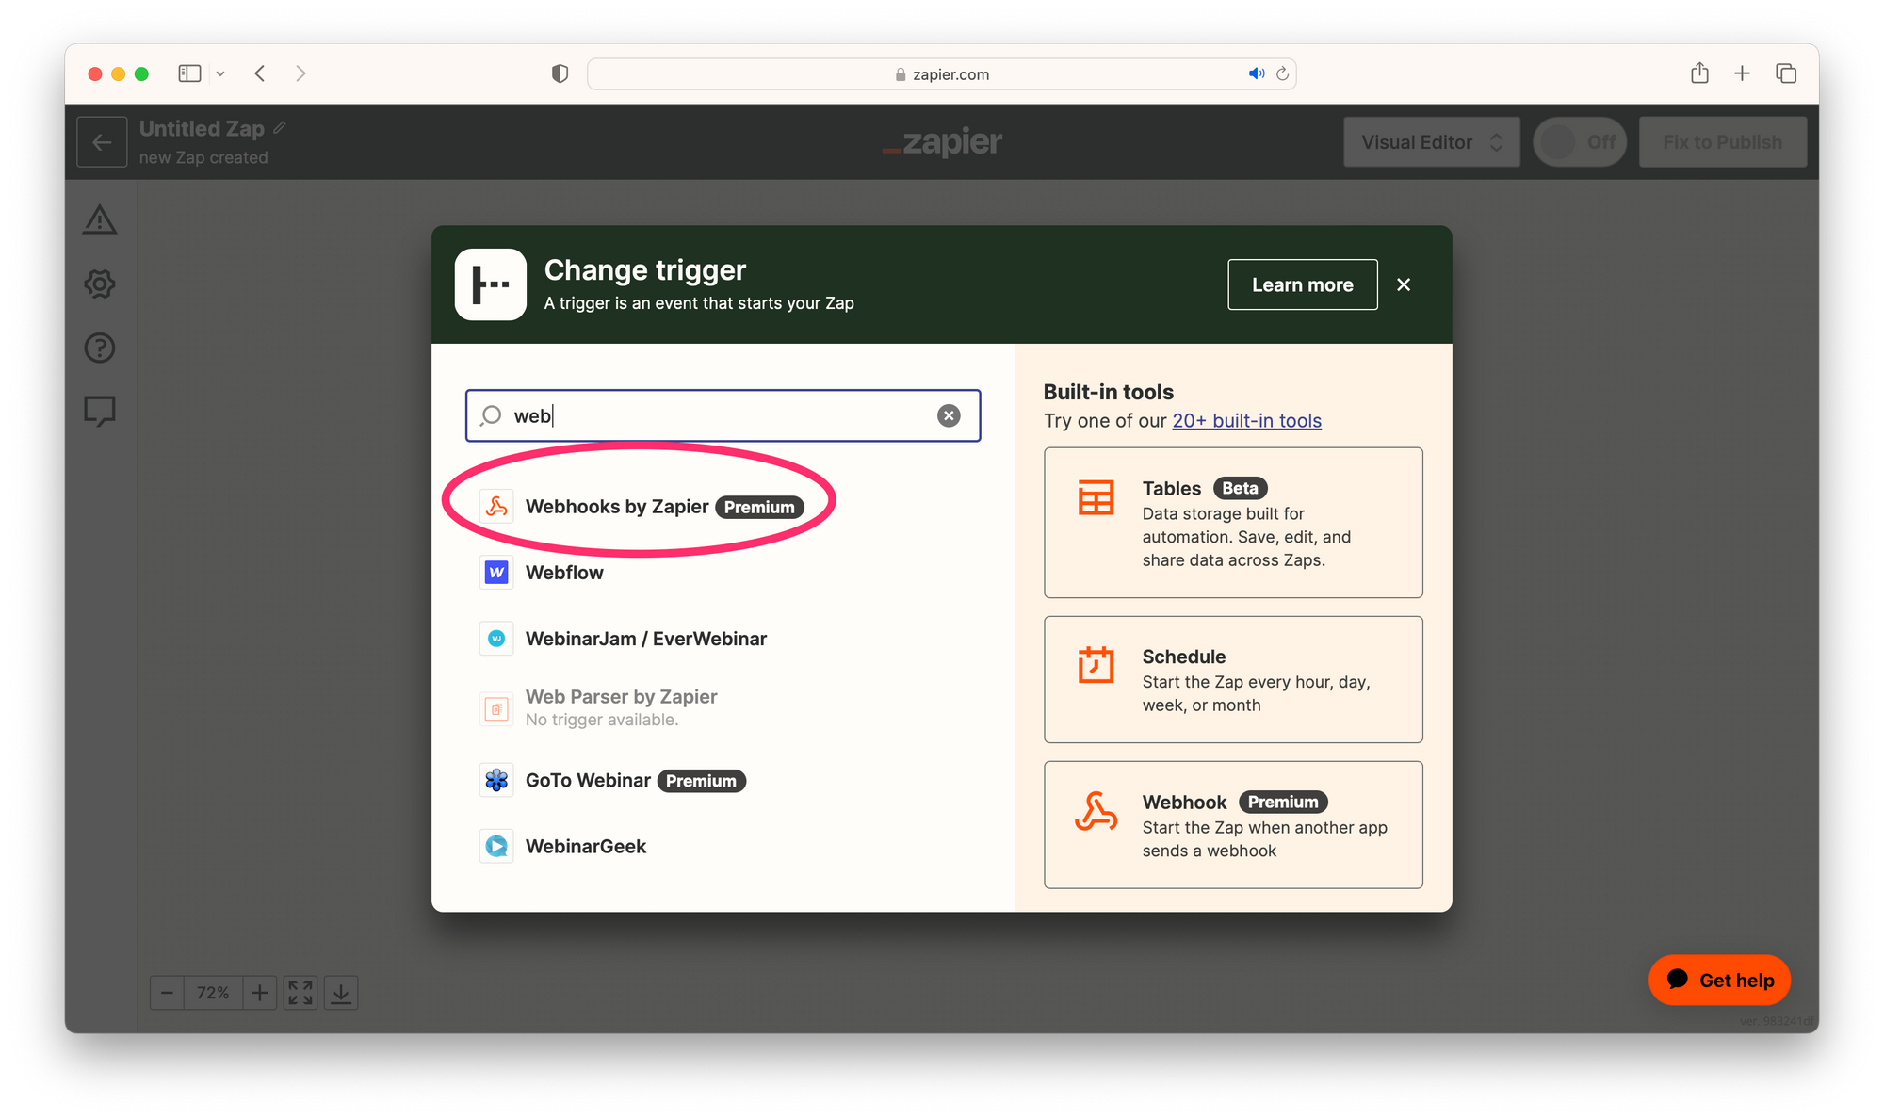Image resolution: width=1884 pixels, height=1119 pixels.
Task: Click the WebinarGeek app icon
Action: (496, 847)
